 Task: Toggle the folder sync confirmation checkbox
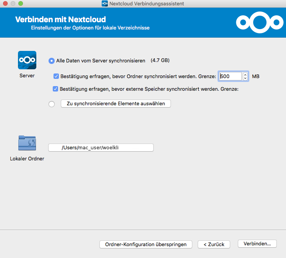(56, 76)
